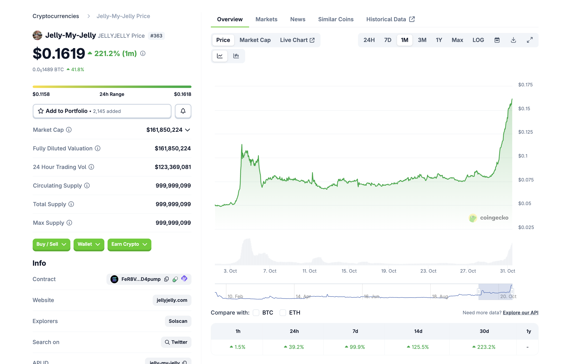Click the Market Cap info icon
The height and width of the screenshot is (364, 563).
coord(69,130)
